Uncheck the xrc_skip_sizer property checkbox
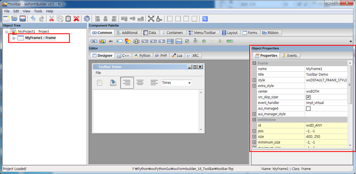The width and height of the screenshot is (356, 174). 308,97
